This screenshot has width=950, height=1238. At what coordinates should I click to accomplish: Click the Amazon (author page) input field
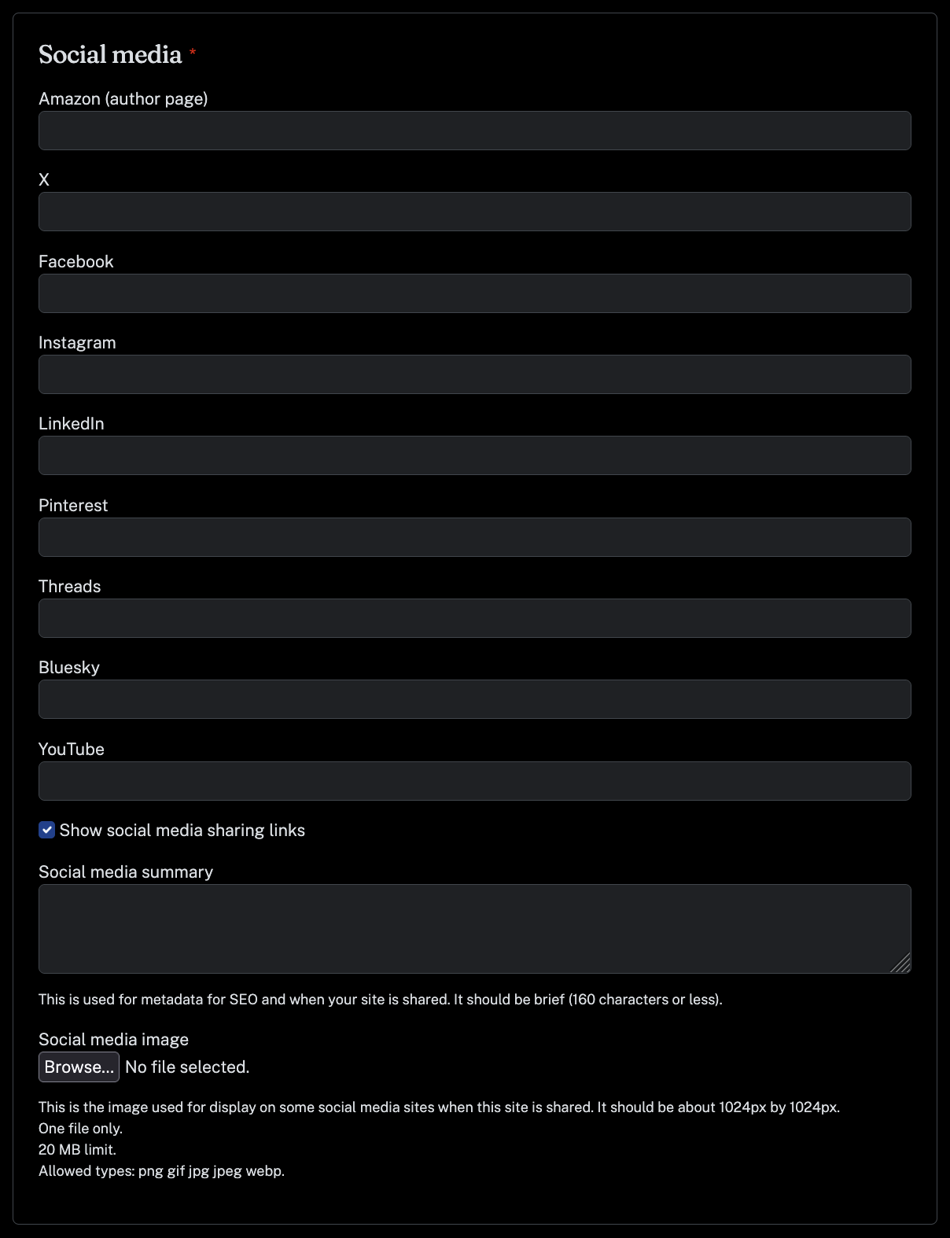pos(475,131)
